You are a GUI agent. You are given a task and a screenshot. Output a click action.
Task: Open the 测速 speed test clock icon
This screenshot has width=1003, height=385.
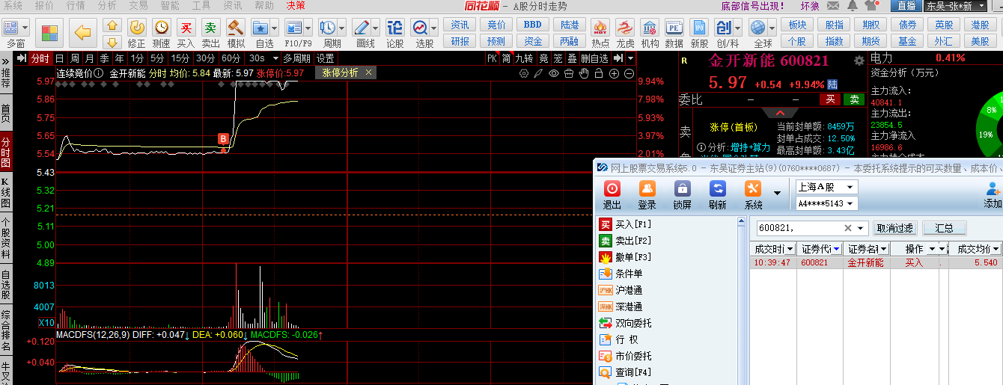[161, 28]
